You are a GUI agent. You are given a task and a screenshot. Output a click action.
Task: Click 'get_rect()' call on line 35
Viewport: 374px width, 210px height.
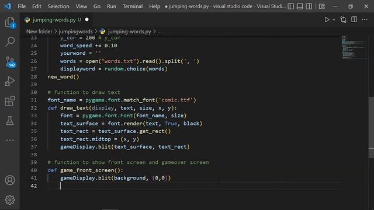(x=155, y=131)
